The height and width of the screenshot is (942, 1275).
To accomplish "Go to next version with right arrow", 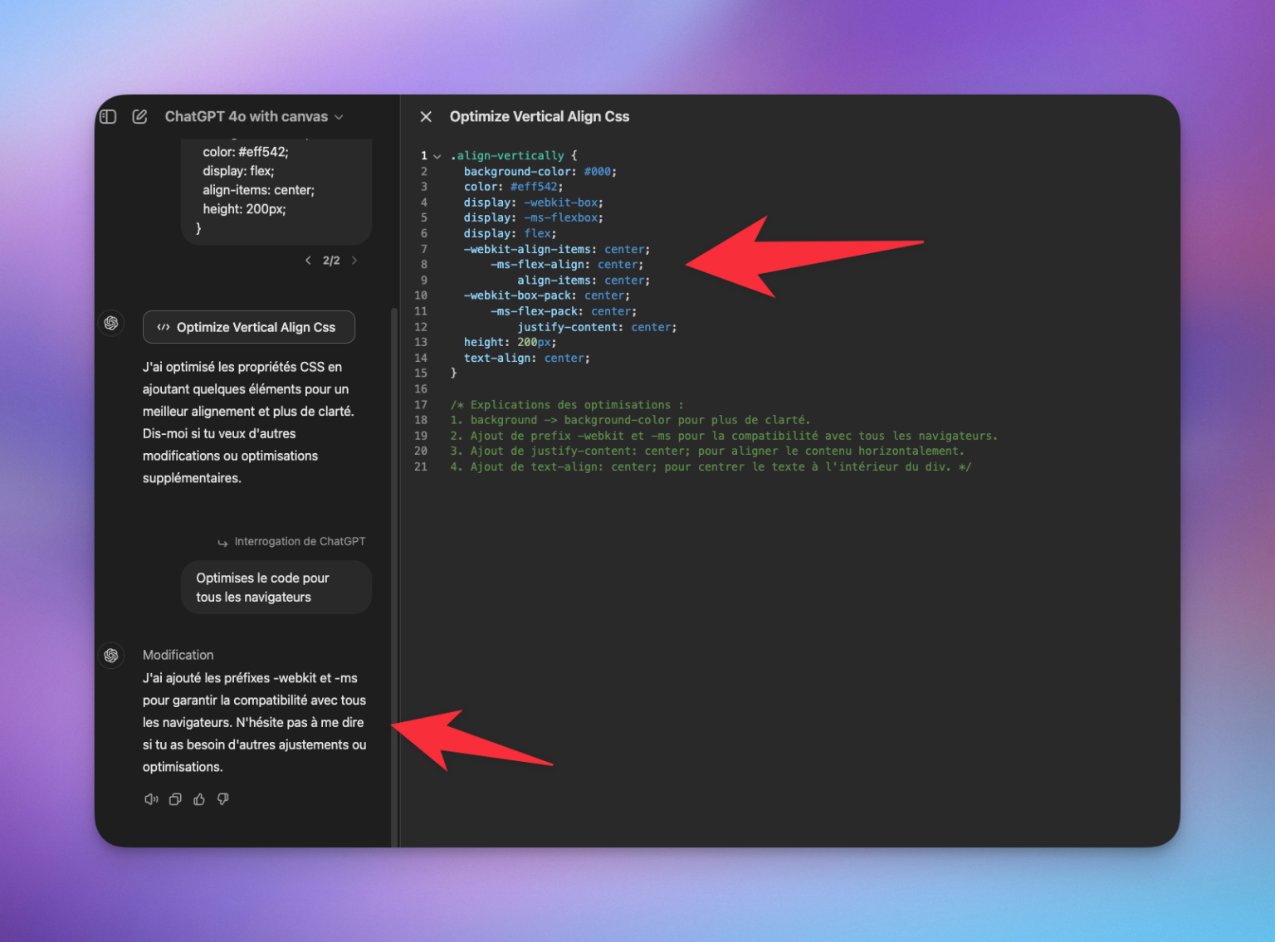I will (x=354, y=260).
